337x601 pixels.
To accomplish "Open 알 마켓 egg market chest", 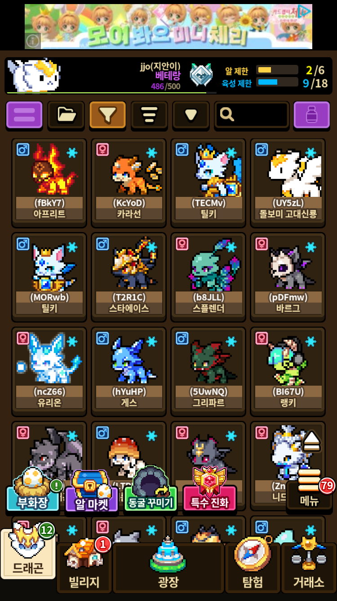I will (x=92, y=492).
